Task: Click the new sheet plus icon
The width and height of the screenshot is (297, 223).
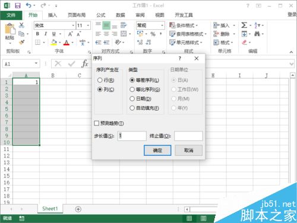Action: tap(78, 209)
